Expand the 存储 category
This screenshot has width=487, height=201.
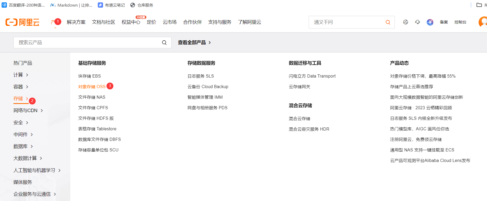(21, 99)
